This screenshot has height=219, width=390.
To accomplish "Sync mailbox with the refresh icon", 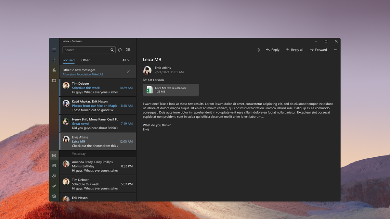I will [x=120, y=50].
